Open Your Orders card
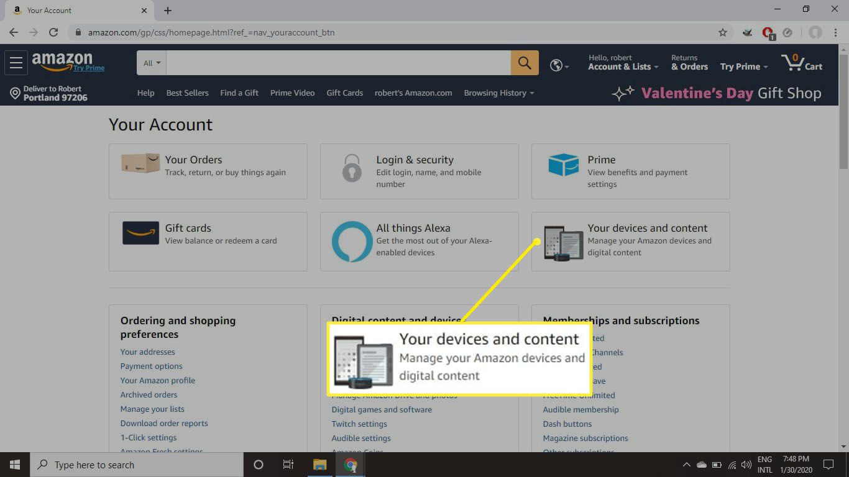 pos(208,171)
